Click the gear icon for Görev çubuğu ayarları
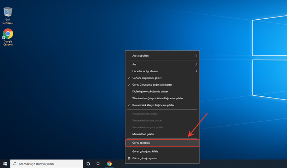This screenshot has width=287, height=168. tap(129, 158)
